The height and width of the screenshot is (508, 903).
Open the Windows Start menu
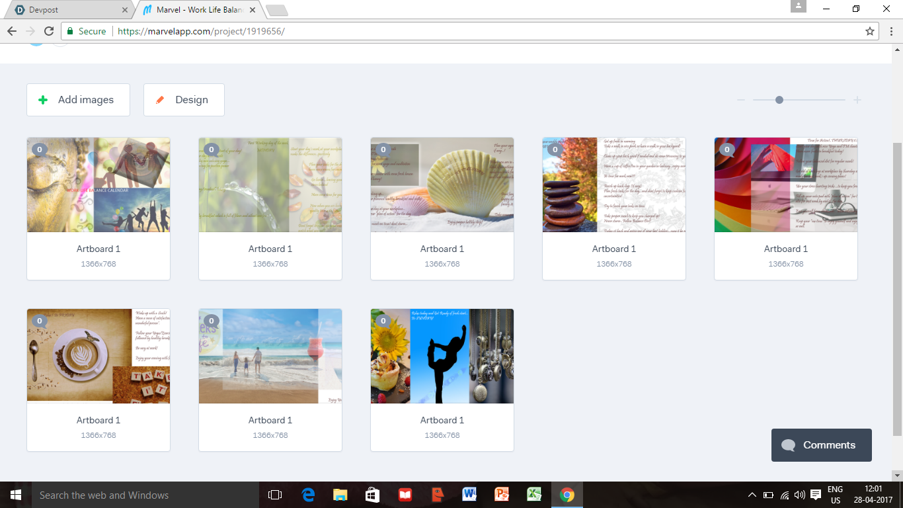coord(15,494)
